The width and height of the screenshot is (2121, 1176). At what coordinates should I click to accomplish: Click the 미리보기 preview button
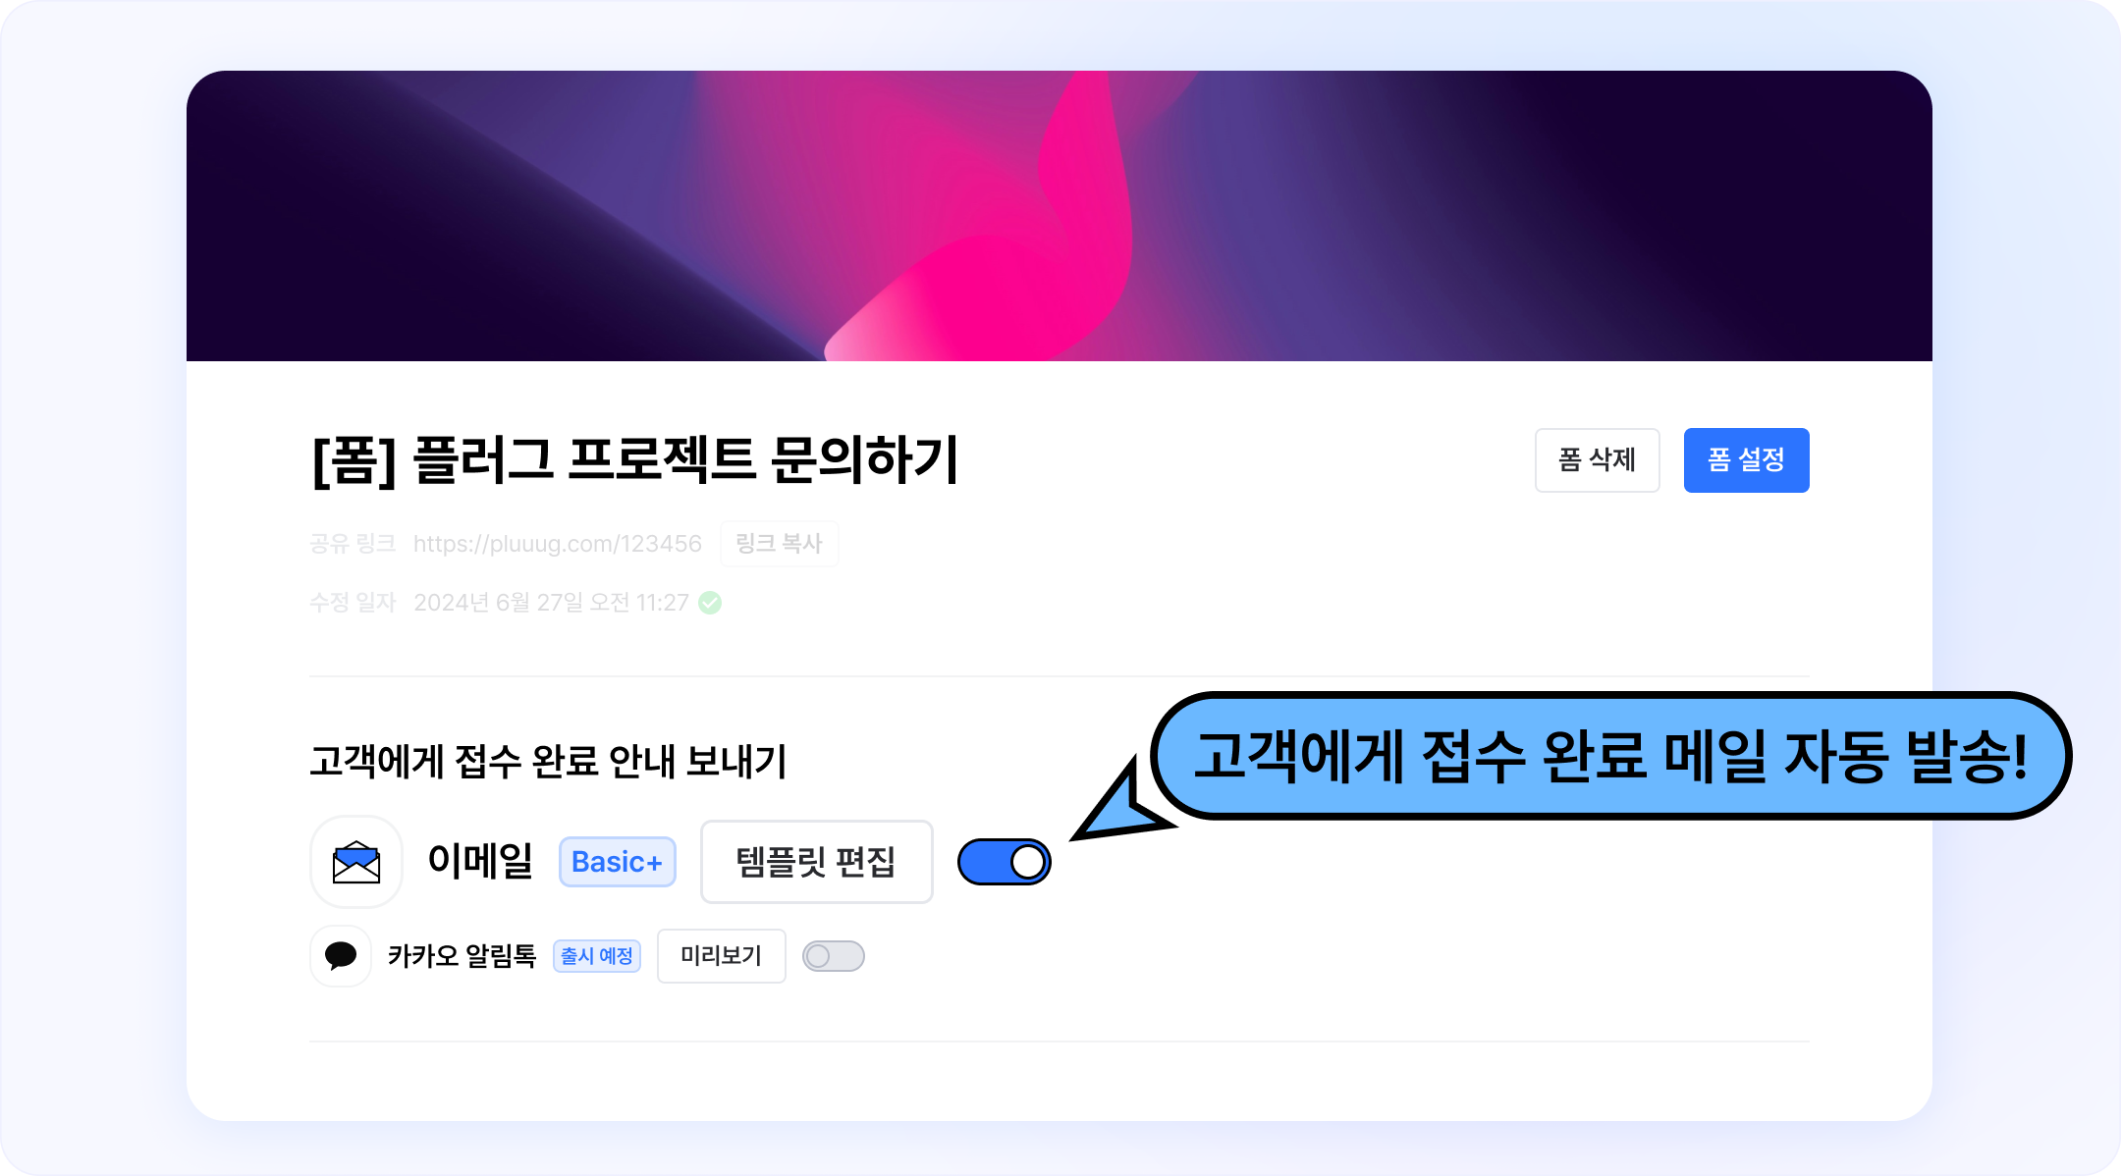coord(722,956)
